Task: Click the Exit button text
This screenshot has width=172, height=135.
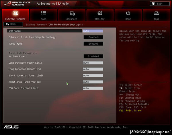Action: (159, 4)
